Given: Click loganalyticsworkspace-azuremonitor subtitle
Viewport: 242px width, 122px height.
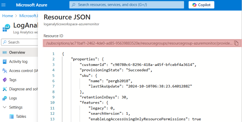Looking at the screenshot, I should (x=71, y=24).
